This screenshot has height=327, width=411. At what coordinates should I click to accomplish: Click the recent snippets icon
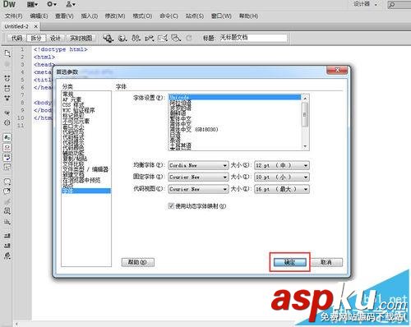[7, 211]
